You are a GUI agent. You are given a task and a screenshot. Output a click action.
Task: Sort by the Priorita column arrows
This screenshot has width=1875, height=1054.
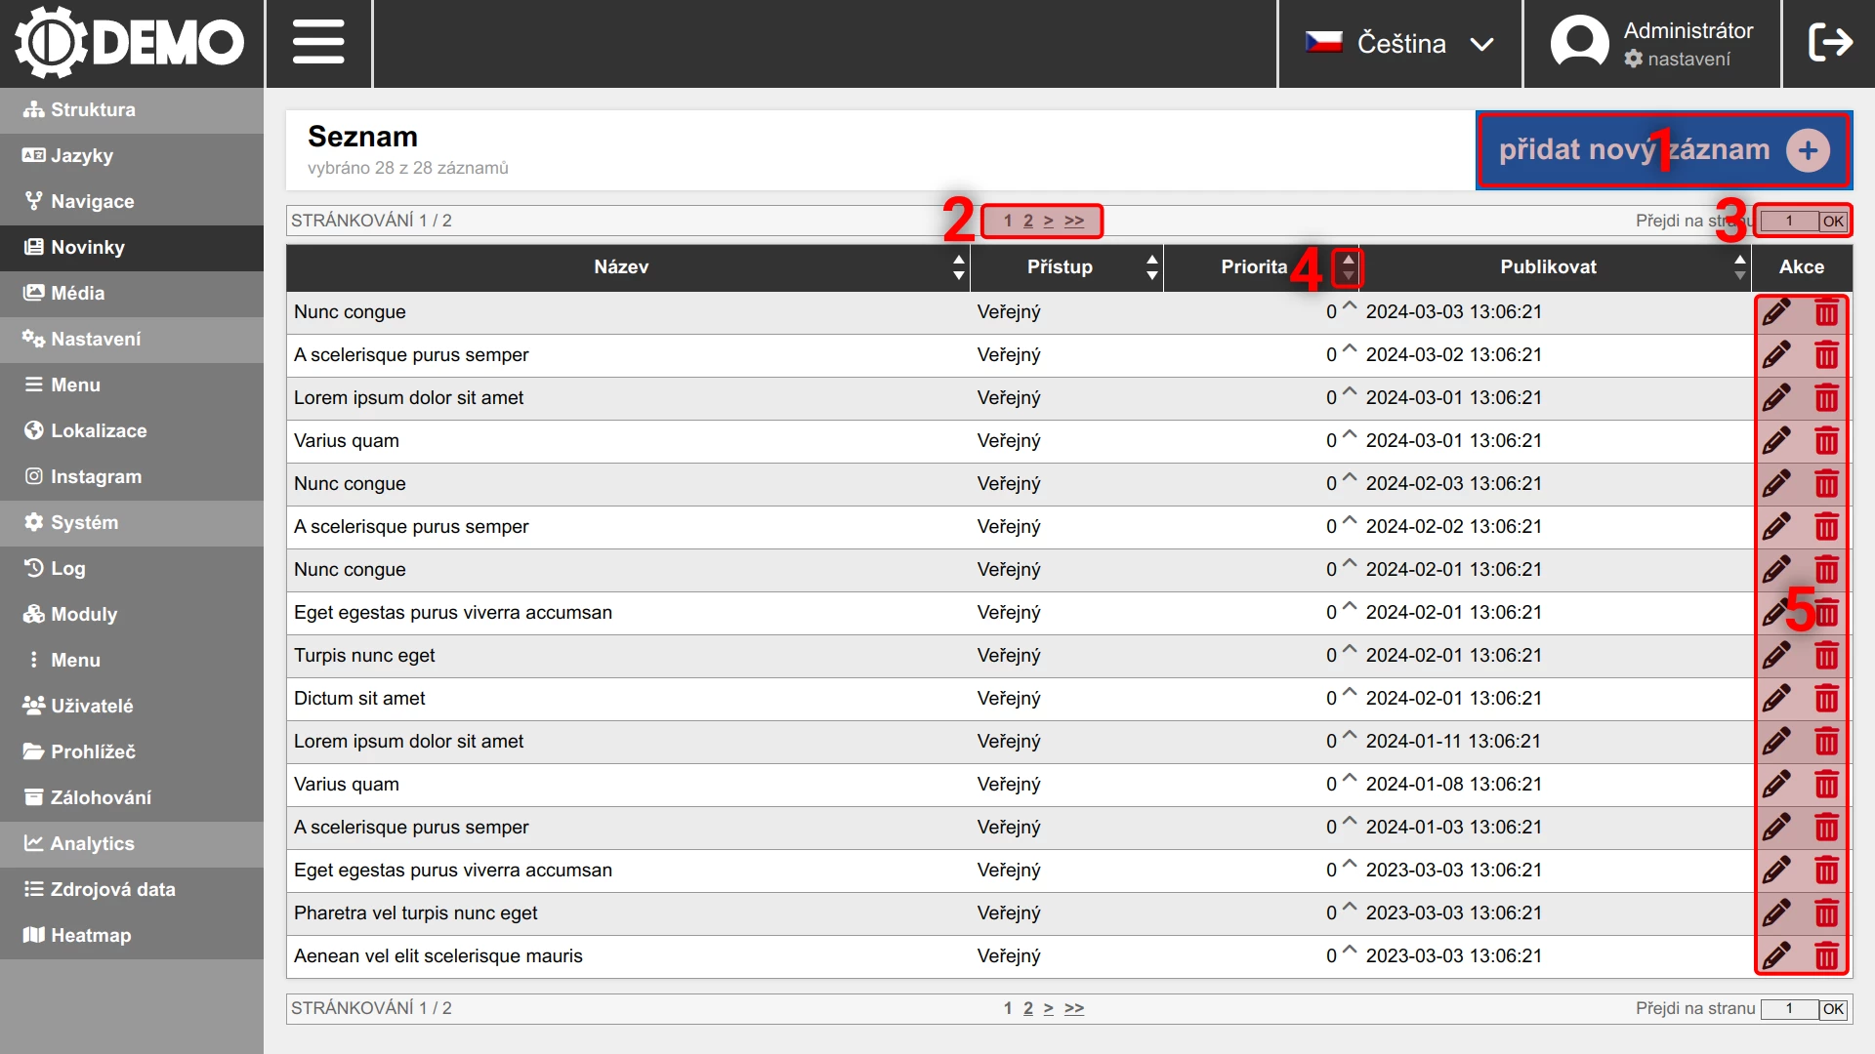pyautogui.click(x=1348, y=266)
